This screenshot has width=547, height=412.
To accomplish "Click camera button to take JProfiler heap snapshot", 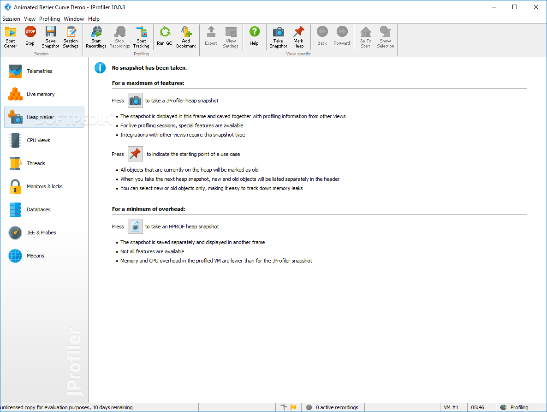I will click(x=135, y=101).
